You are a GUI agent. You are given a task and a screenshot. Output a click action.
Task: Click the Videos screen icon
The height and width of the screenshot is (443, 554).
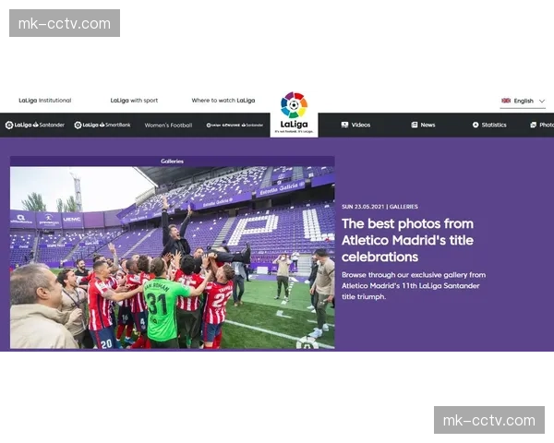click(x=344, y=125)
